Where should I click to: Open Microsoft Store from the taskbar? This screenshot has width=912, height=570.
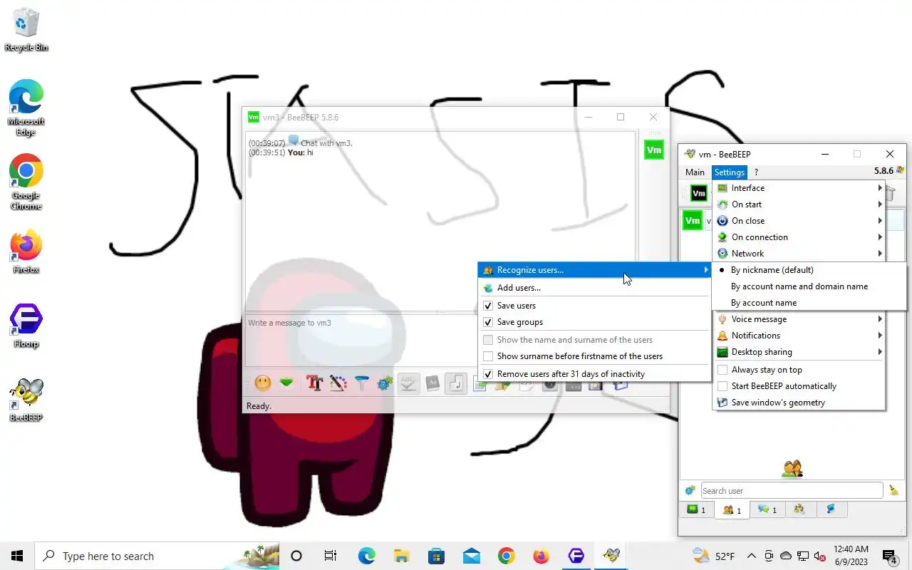coord(436,556)
